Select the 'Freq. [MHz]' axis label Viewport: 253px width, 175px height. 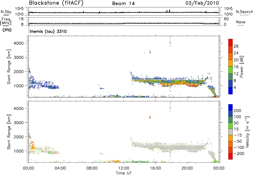click(6, 21)
